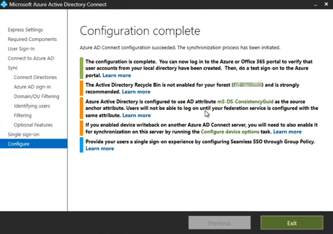This screenshot has height=234, width=333.
Task: Click the 'configuration succeeded' status sentence
Action: pos(180,48)
